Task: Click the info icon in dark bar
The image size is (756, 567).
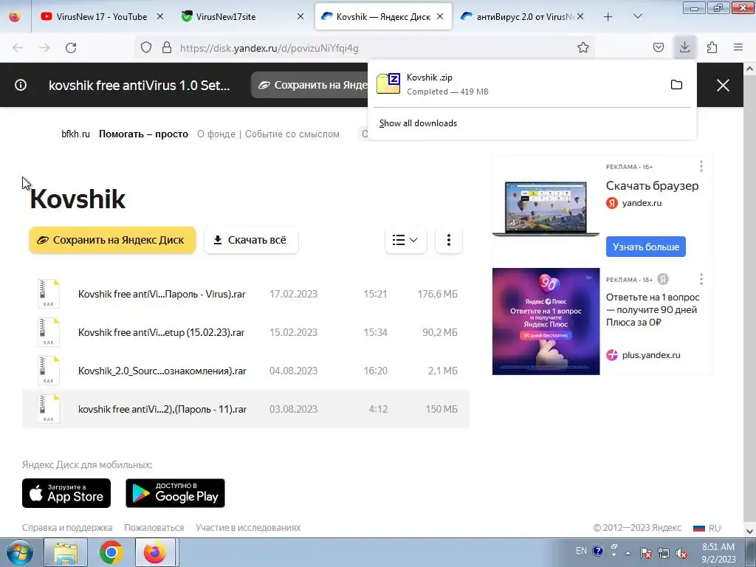Action: (21, 86)
